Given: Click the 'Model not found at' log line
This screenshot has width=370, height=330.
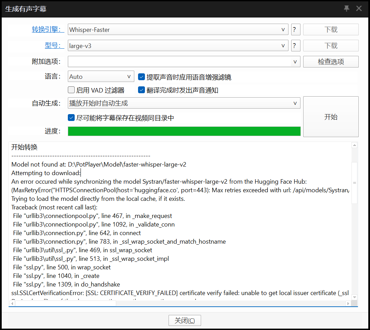Looking at the screenshot, I should (99, 164).
